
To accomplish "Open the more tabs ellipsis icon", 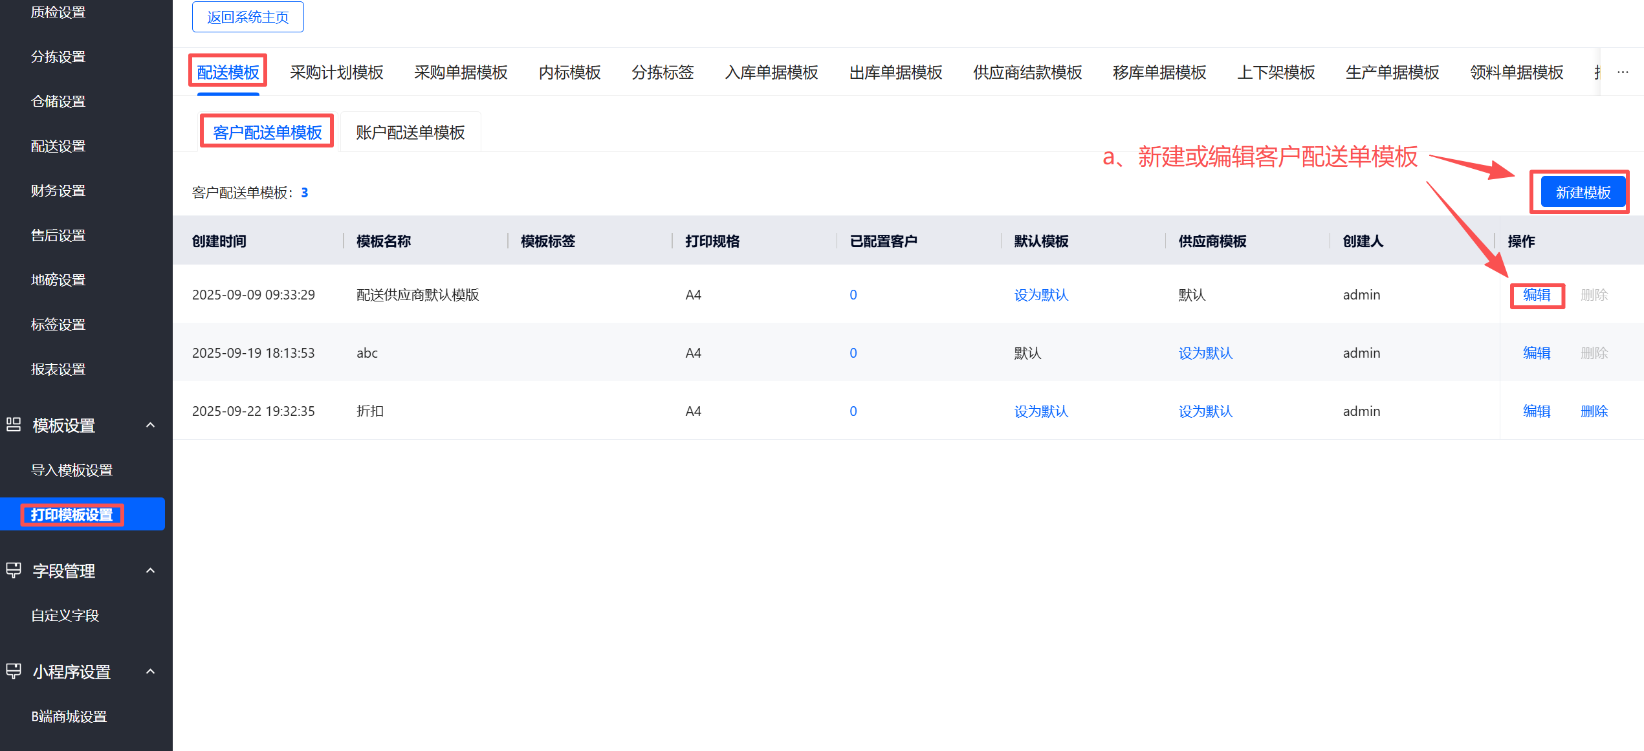I will (x=1623, y=72).
